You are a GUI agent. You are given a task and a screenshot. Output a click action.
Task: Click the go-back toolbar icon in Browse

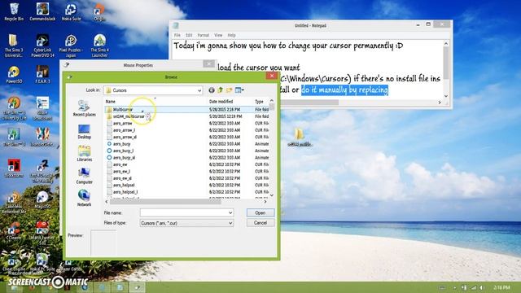(212, 90)
